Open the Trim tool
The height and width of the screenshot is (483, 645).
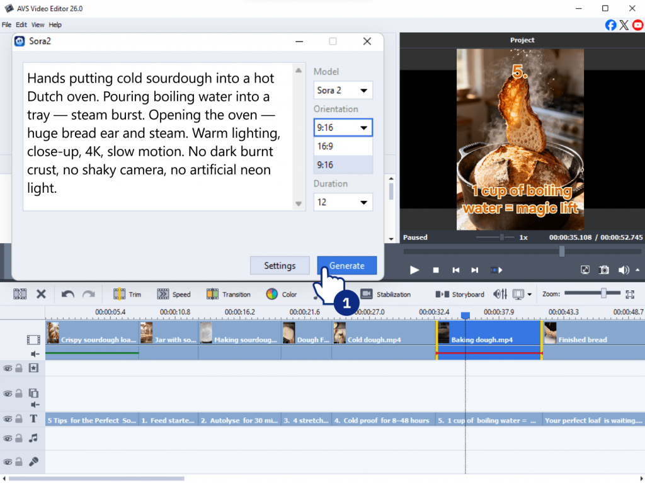click(127, 294)
